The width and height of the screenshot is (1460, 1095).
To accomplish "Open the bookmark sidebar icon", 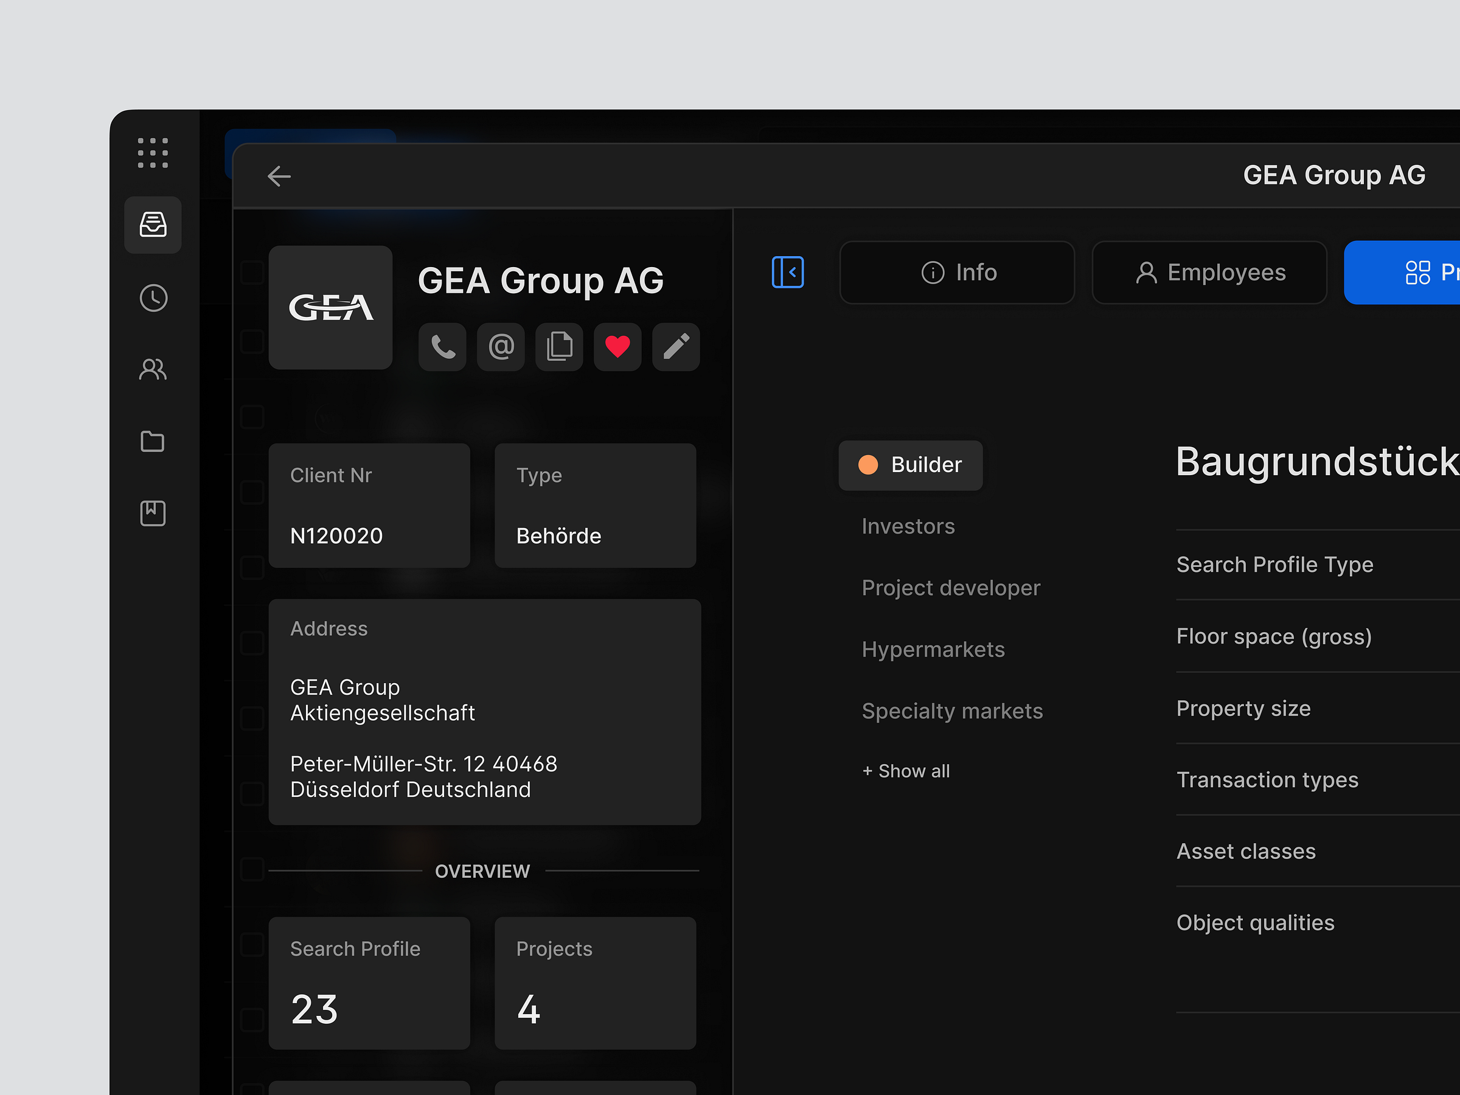I will [153, 513].
